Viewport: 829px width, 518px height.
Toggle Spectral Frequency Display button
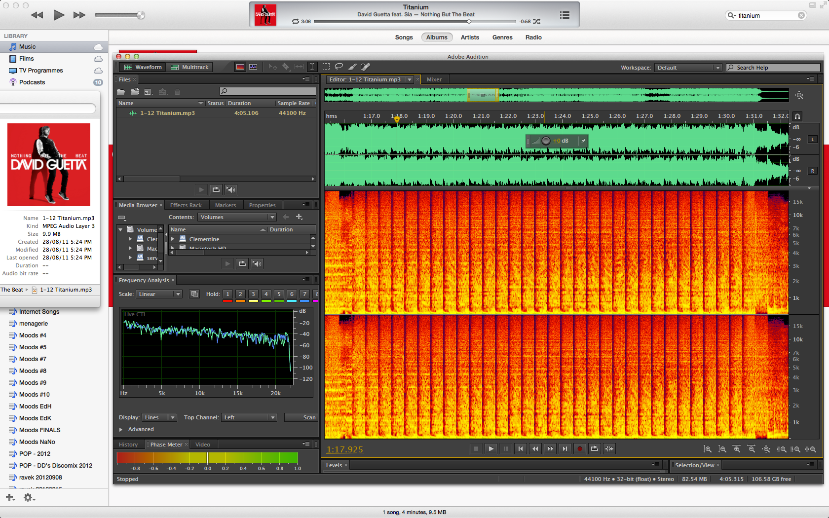[240, 67]
